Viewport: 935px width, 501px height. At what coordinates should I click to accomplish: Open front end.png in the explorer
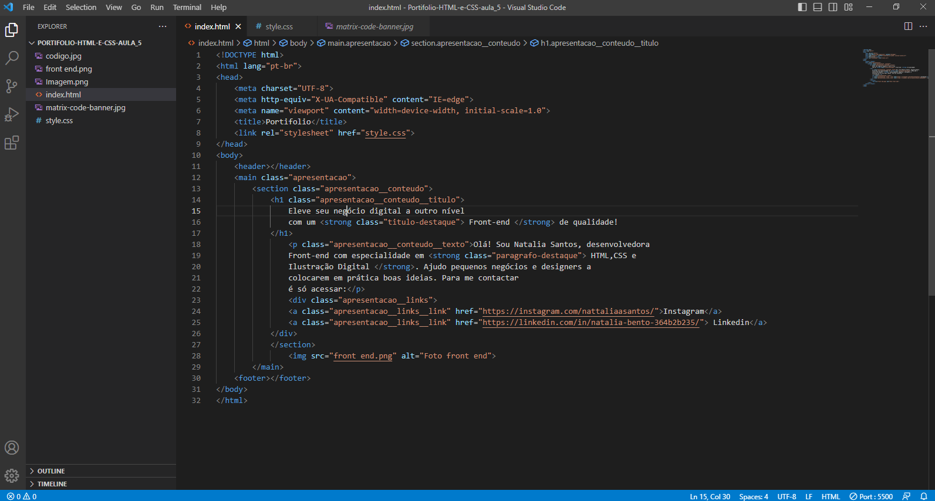coord(101,69)
